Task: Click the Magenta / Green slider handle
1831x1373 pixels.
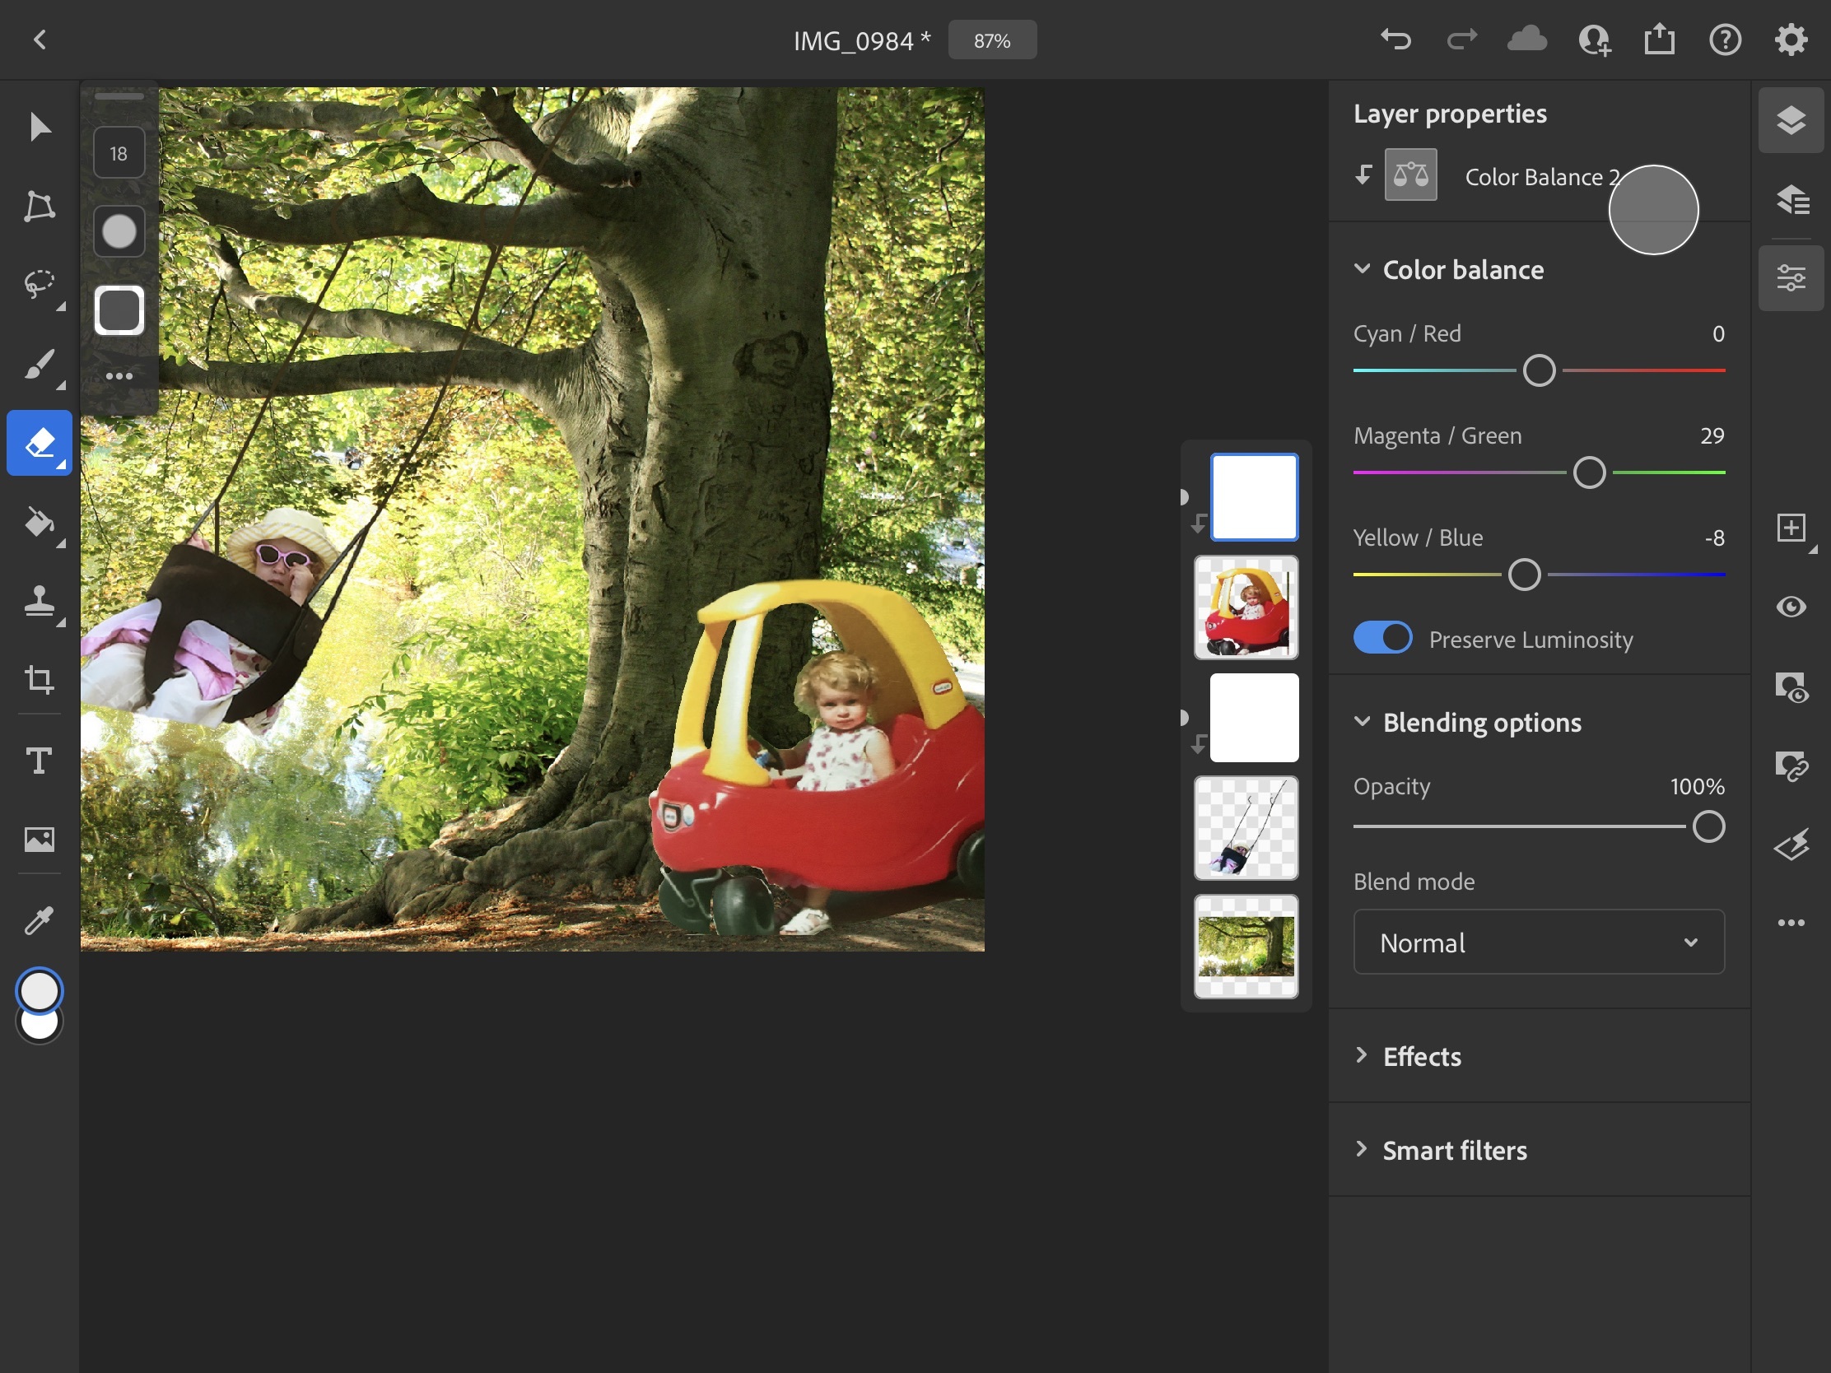Action: (x=1588, y=472)
